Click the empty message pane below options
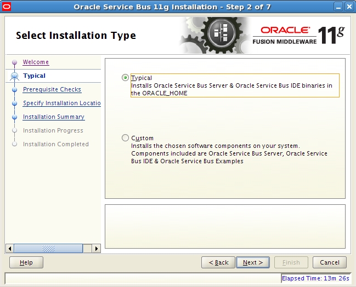This screenshot has width=356, height=287. [225, 226]
